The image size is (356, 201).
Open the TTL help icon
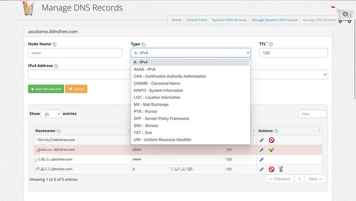coord(271,44)
